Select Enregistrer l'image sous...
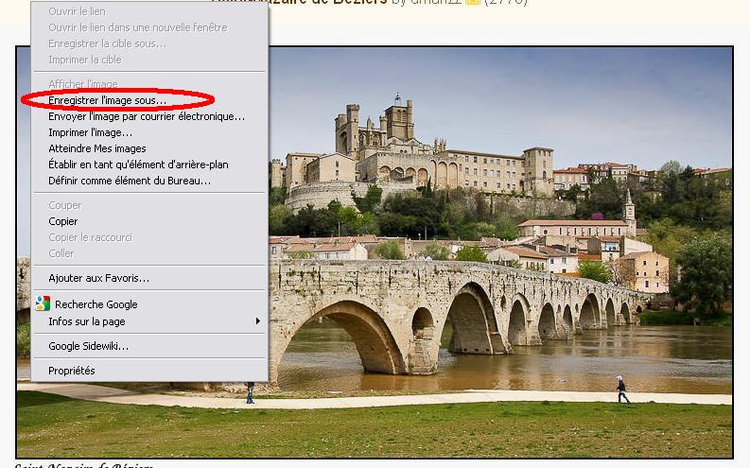Screen dimensions: 750x468 (x=107, y=100)
